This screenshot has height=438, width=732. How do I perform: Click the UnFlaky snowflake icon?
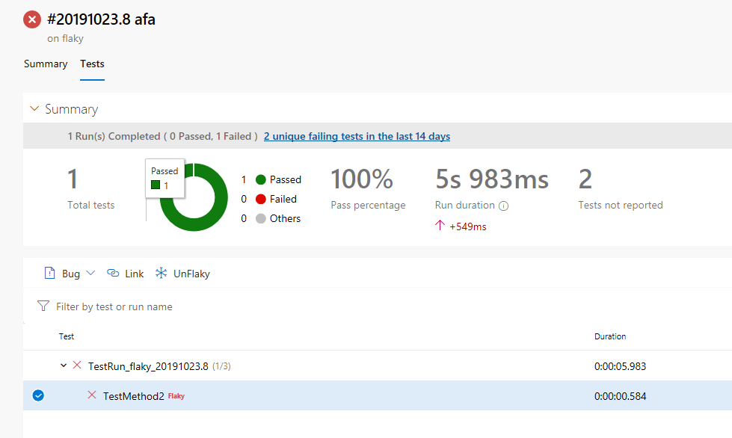pyautogui.click(x=161, y=273)
